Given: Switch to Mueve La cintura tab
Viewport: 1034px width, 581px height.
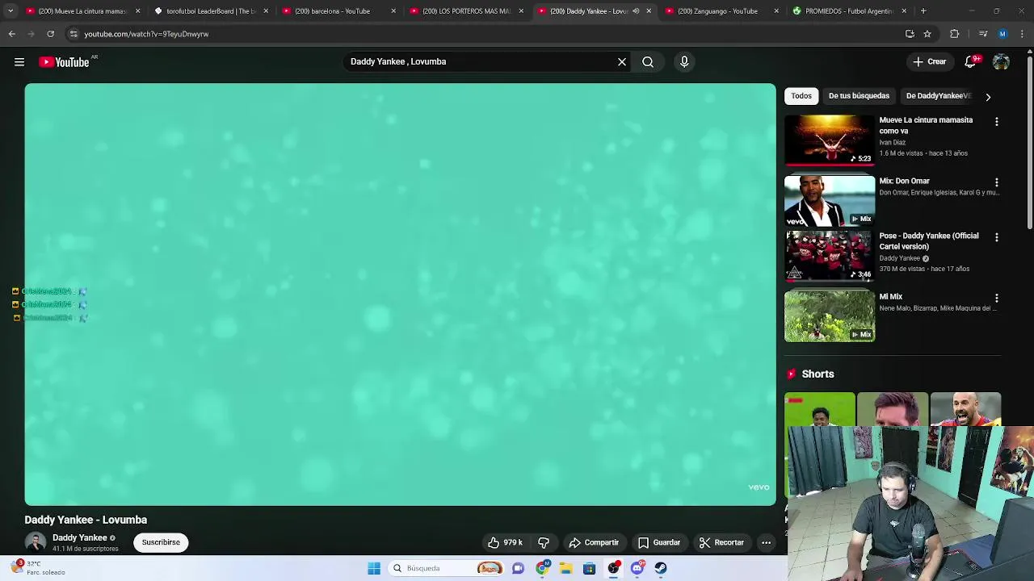Looking at the screenshot, I should click(x=82, y=11).
